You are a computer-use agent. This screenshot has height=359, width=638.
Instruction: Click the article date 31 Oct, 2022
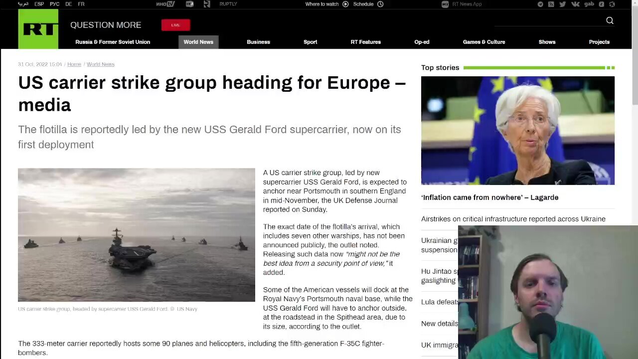click(40, 64)
